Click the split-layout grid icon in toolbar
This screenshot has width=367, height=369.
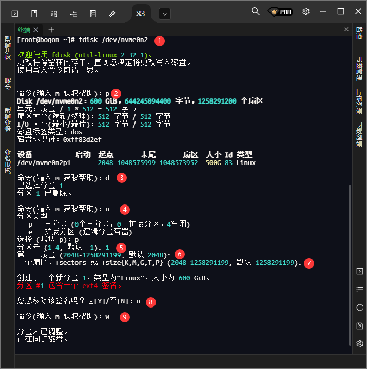tap(54, 14)
